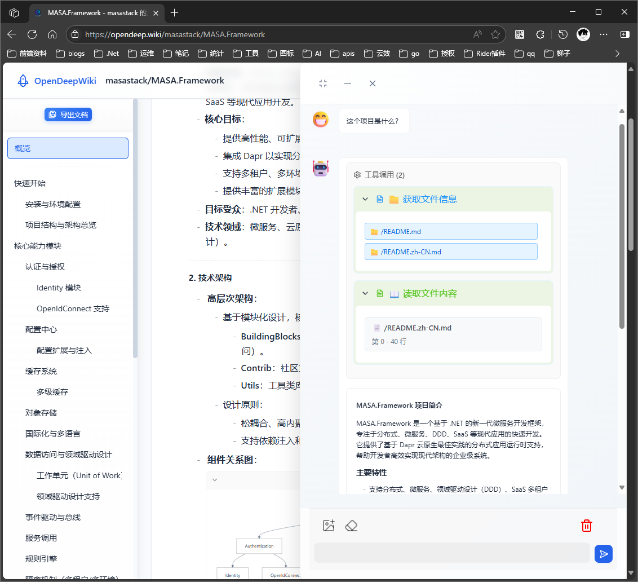Open 认证与授权 in the sidebar
The image size is (638, 582).
point(45,267)
